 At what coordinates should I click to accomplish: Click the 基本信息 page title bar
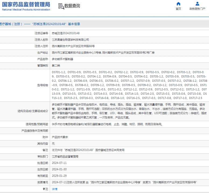[104, 24]
